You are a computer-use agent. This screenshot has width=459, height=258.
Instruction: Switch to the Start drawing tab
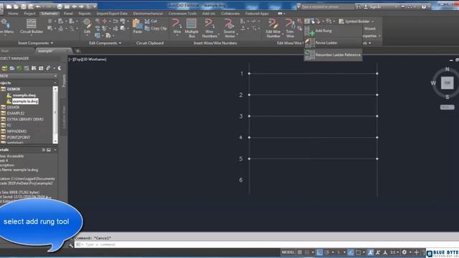tap(5, 51)
